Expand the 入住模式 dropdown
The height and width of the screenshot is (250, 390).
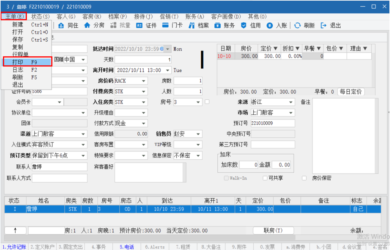tap(83, 145)
